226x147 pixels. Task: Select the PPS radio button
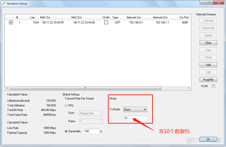point(66,106)
